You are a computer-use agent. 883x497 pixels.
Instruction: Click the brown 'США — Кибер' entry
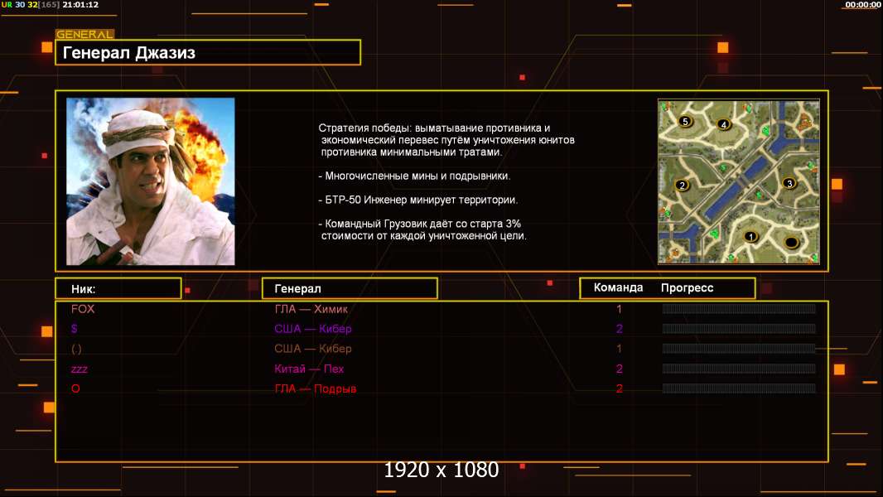click(x=312, y=349)
